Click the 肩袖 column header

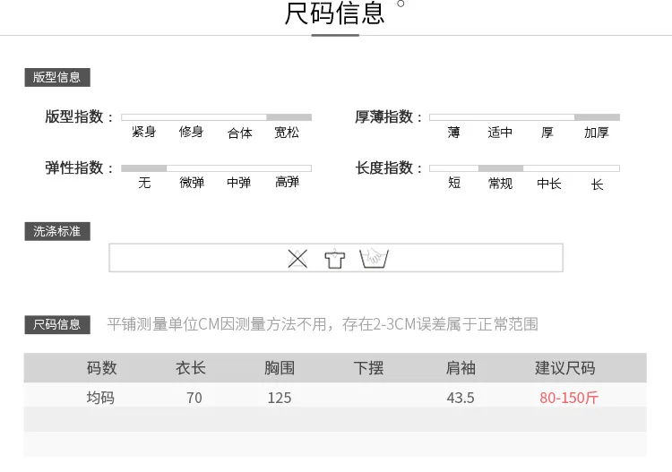point(461,368)
